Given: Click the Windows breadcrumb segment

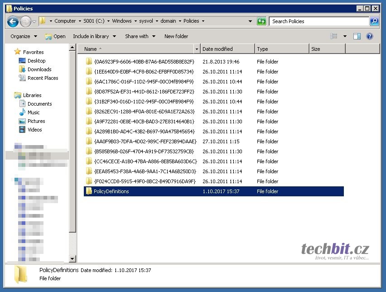Looking at the screenshot, I should click(x=122, y=21).
